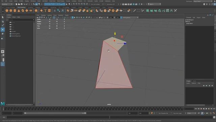Click the Redo arrow icon

pyautogui.click(x=27, y=4)
